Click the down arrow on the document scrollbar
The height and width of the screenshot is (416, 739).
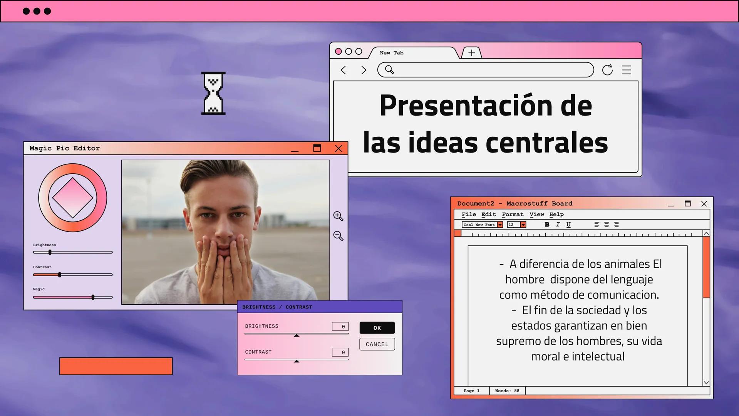pos(706,382)
